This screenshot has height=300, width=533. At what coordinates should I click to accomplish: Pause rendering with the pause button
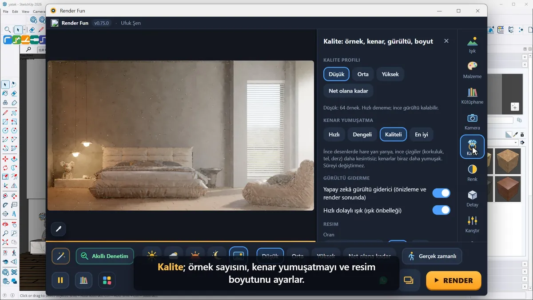[x=60, y=280]
